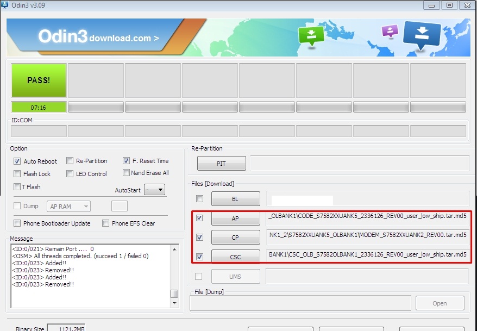Click the Odin3 app icon in title bar
This screenshot has width=477, height=331.
point(4,5)
